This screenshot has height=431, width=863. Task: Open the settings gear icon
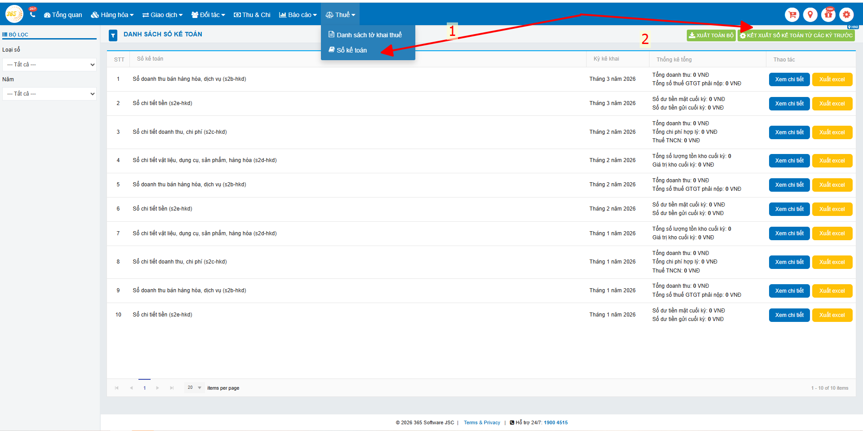[x=846, y=15]
